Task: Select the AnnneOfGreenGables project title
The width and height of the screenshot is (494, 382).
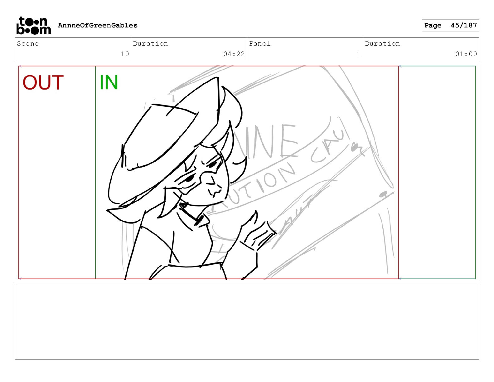Action: coord(98,25)
